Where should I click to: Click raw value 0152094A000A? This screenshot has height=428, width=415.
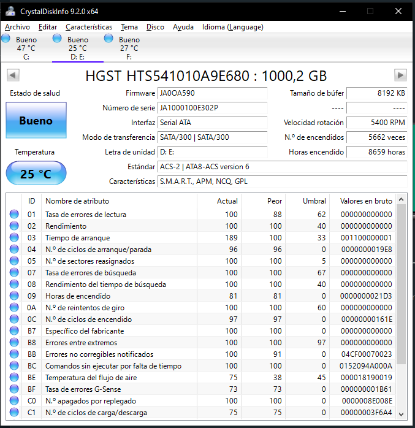point(365,365)
